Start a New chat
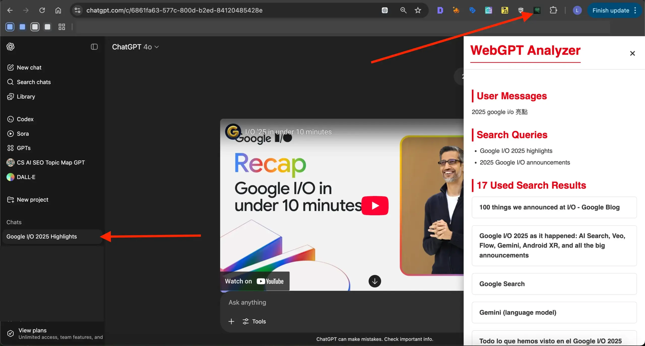Viewport: 645px width, 346px height. coord(52,68)
